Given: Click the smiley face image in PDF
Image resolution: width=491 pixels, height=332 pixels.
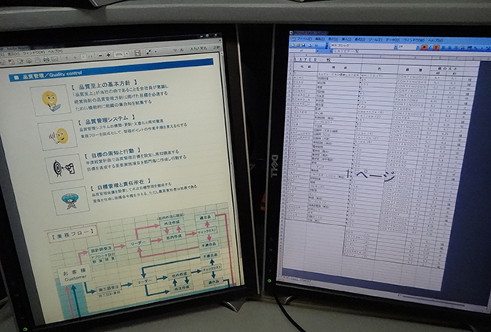Looking at the screenshot, I should click(50, 100).
